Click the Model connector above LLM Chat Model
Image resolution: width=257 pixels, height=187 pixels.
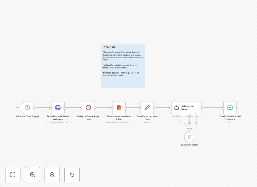tap(189, 130)
